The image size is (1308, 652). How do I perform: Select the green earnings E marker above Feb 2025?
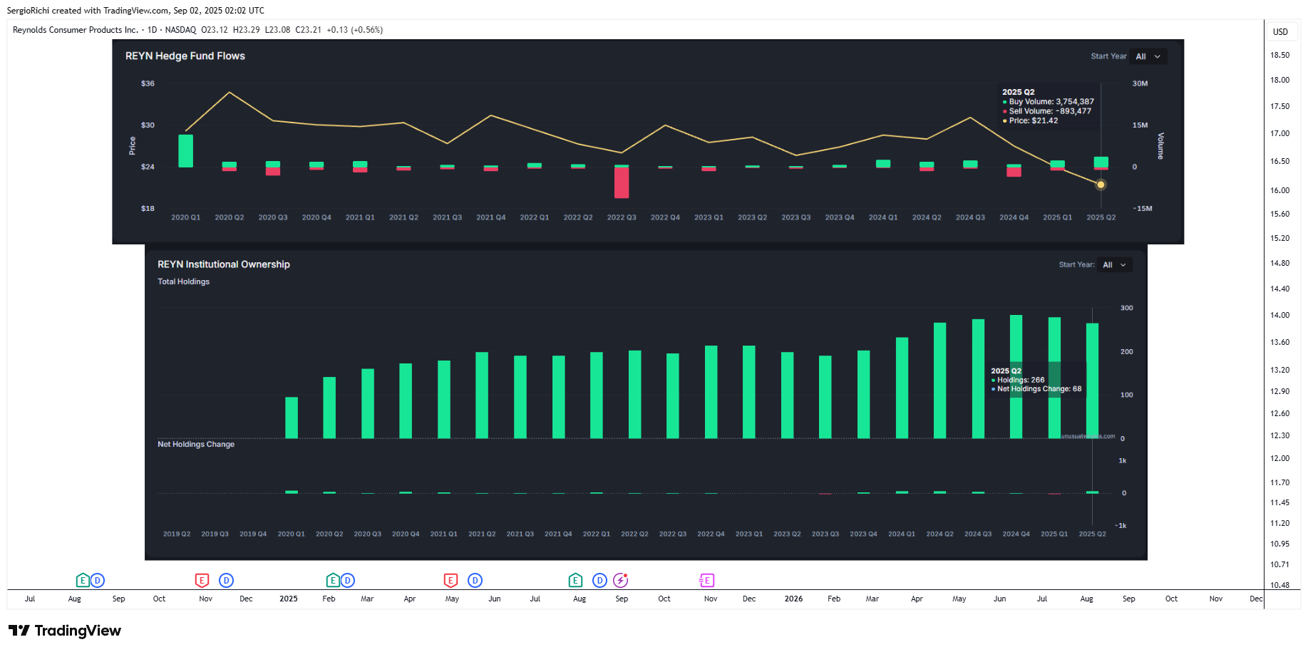coord(333,580)
